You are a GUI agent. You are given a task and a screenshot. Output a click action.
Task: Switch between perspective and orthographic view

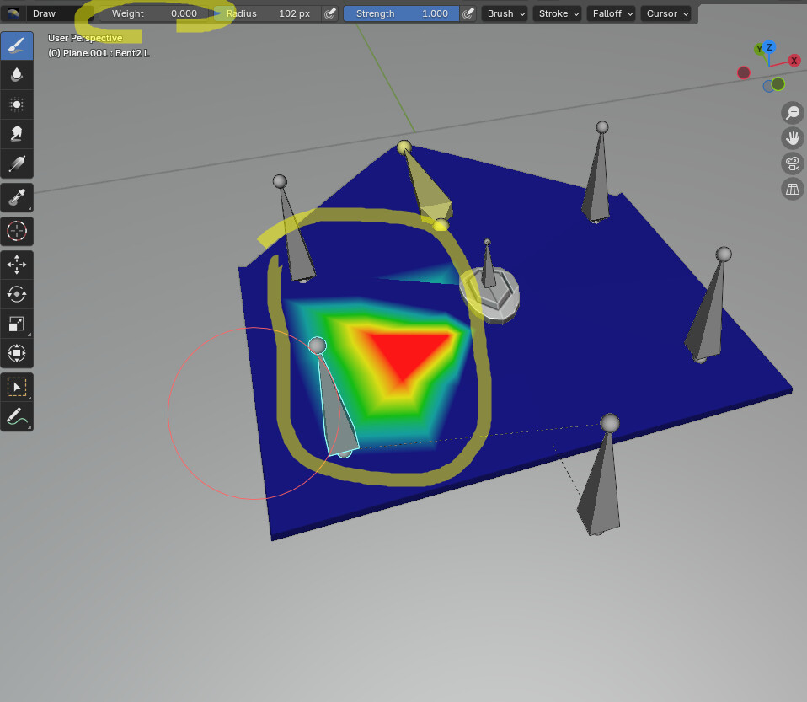coord(793,189)
